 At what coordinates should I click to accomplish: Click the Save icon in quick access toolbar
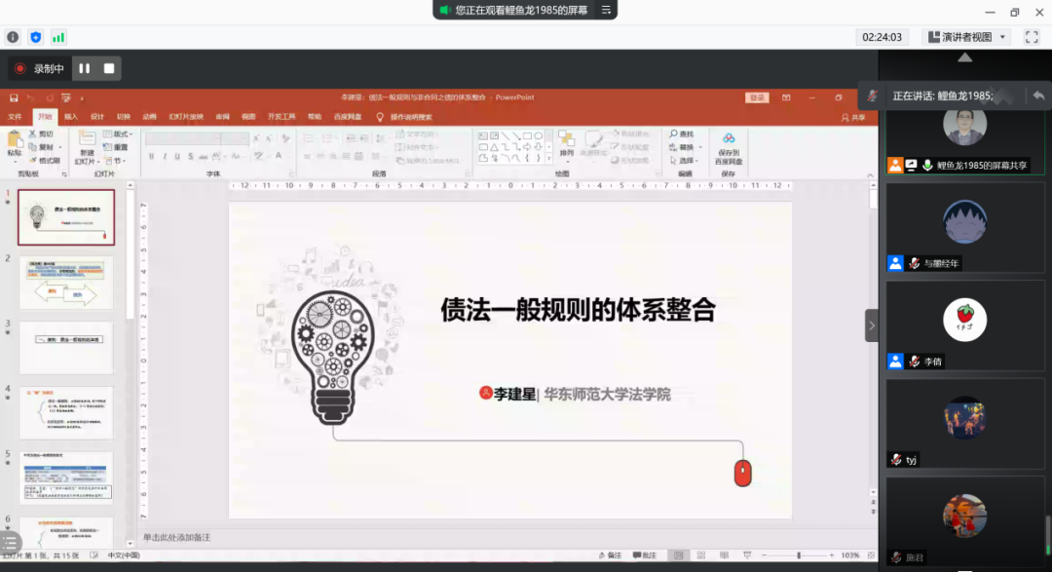14,97
